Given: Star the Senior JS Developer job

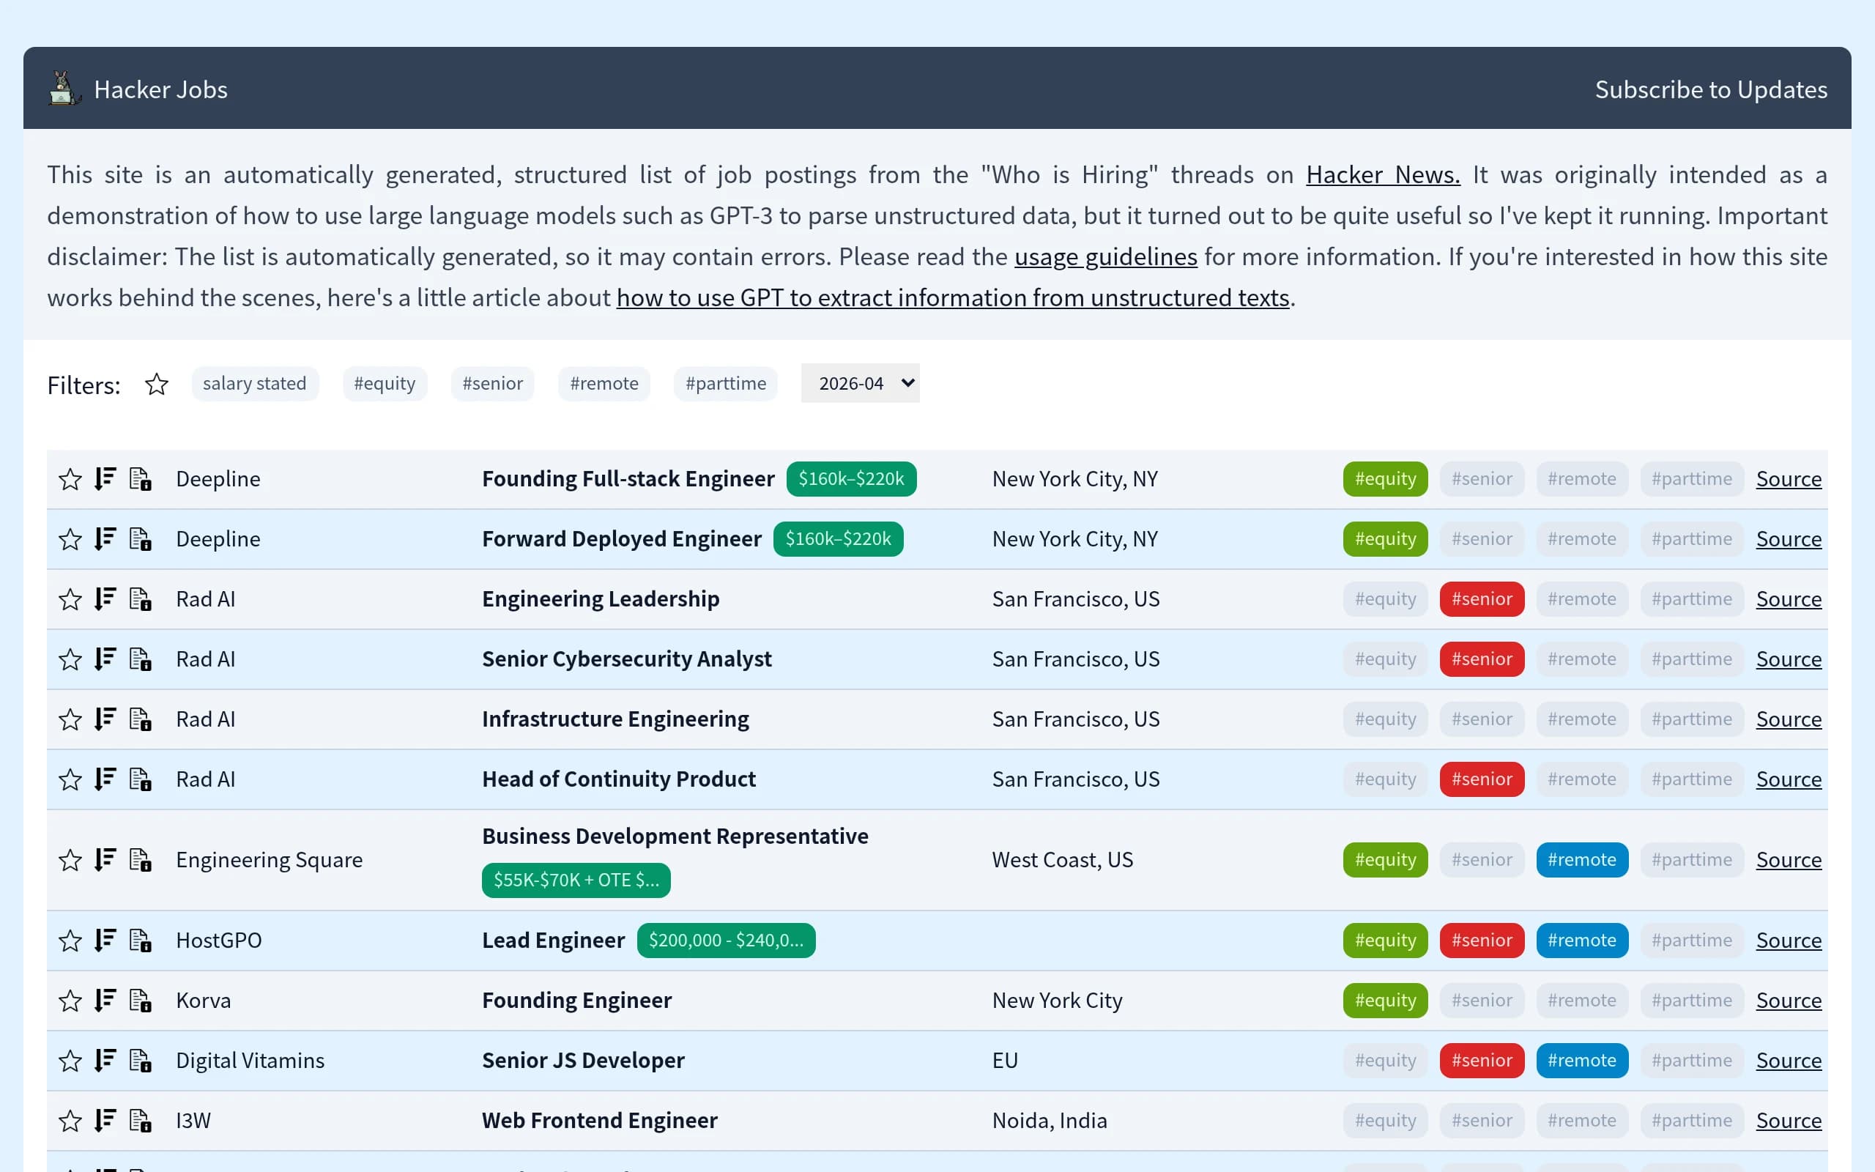Looking at the screenshot, I should (x=70, y=1061).
